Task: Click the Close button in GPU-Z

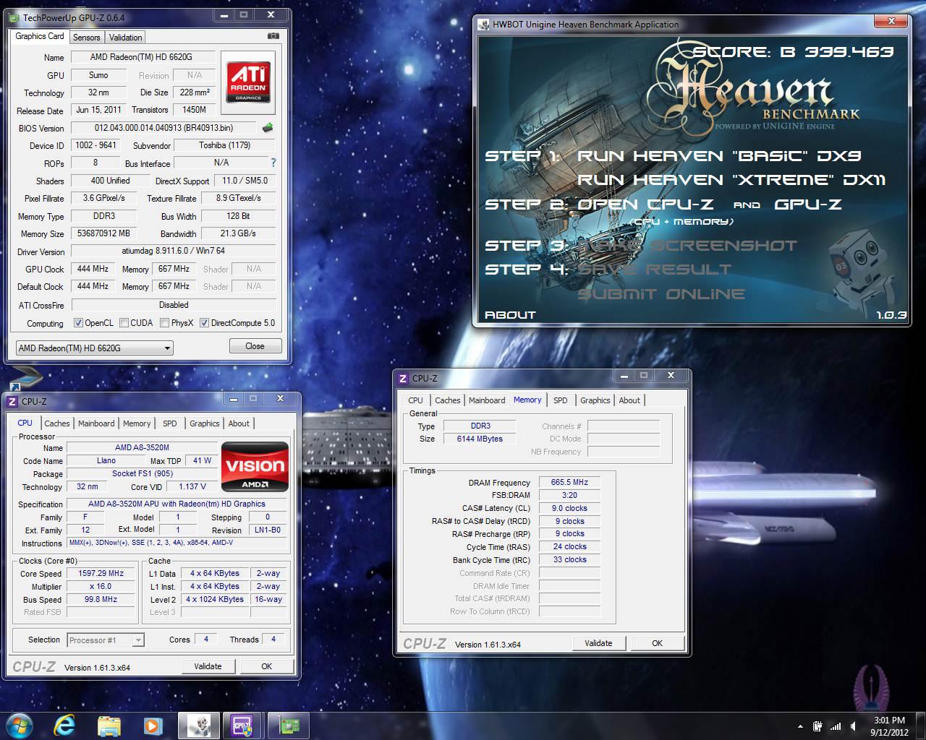Action: tap(255, 346)
